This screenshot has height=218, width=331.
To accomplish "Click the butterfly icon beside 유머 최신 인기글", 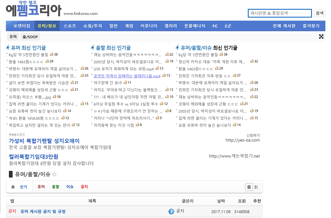I will pos(8,47).
